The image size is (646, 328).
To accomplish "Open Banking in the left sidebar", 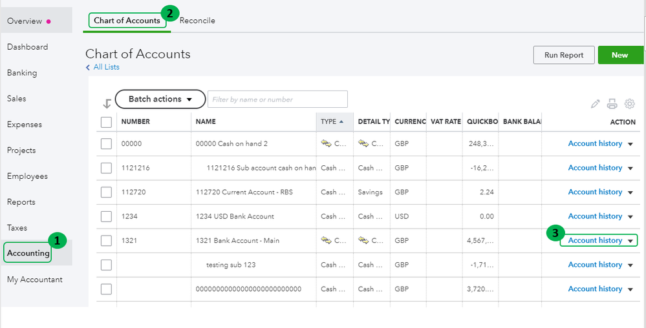I will pyautogui.click(x=22, y=73).
